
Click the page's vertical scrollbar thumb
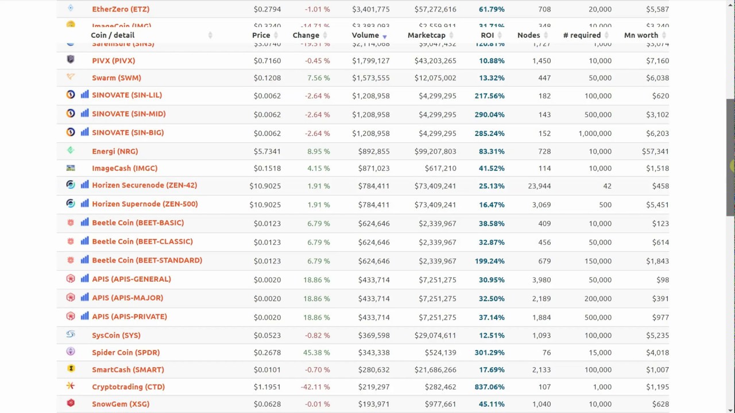point(730,157)
